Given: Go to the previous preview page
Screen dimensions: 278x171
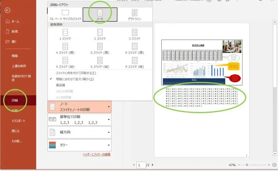Looking at the screenshot, I should tap(134, 165).
